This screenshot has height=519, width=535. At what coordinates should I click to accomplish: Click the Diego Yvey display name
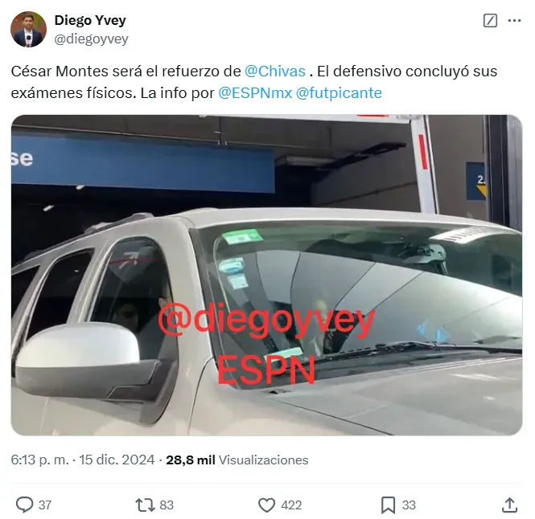point(90,20)
